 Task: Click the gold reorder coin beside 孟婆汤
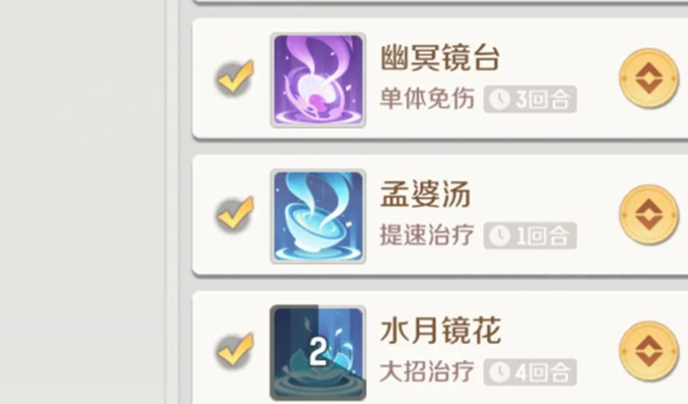(x=649, y=214)
